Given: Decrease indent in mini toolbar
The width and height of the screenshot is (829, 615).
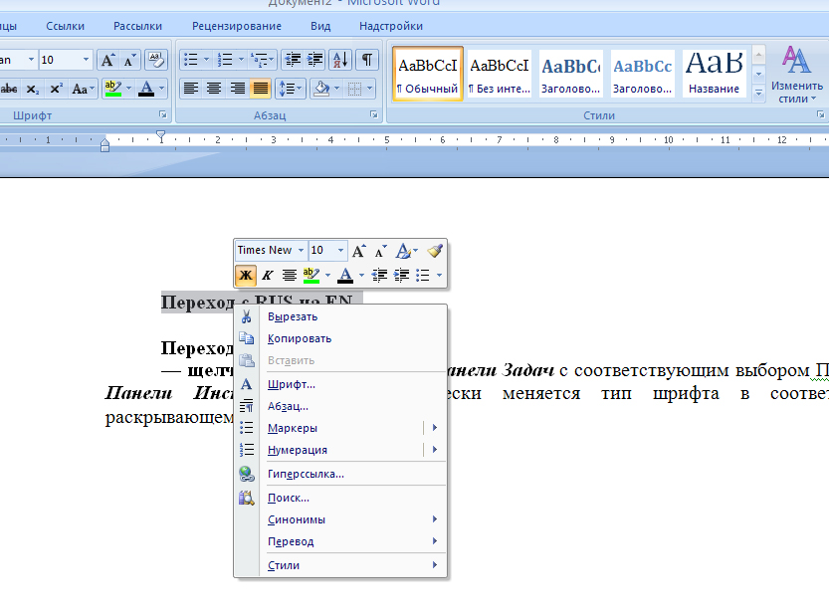Looking at the screenshot, I should point(379,275).
